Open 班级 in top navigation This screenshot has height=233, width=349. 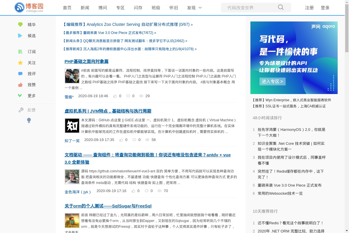tap(156, 8)
